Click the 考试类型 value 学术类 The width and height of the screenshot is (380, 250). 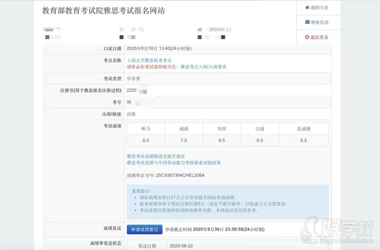coord(133,79)
